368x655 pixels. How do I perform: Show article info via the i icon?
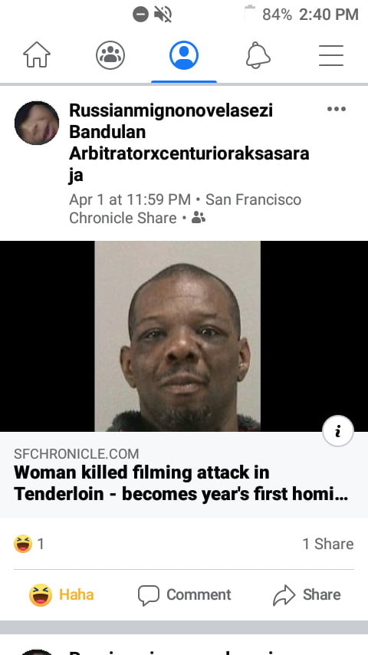[x=338, y=431]
